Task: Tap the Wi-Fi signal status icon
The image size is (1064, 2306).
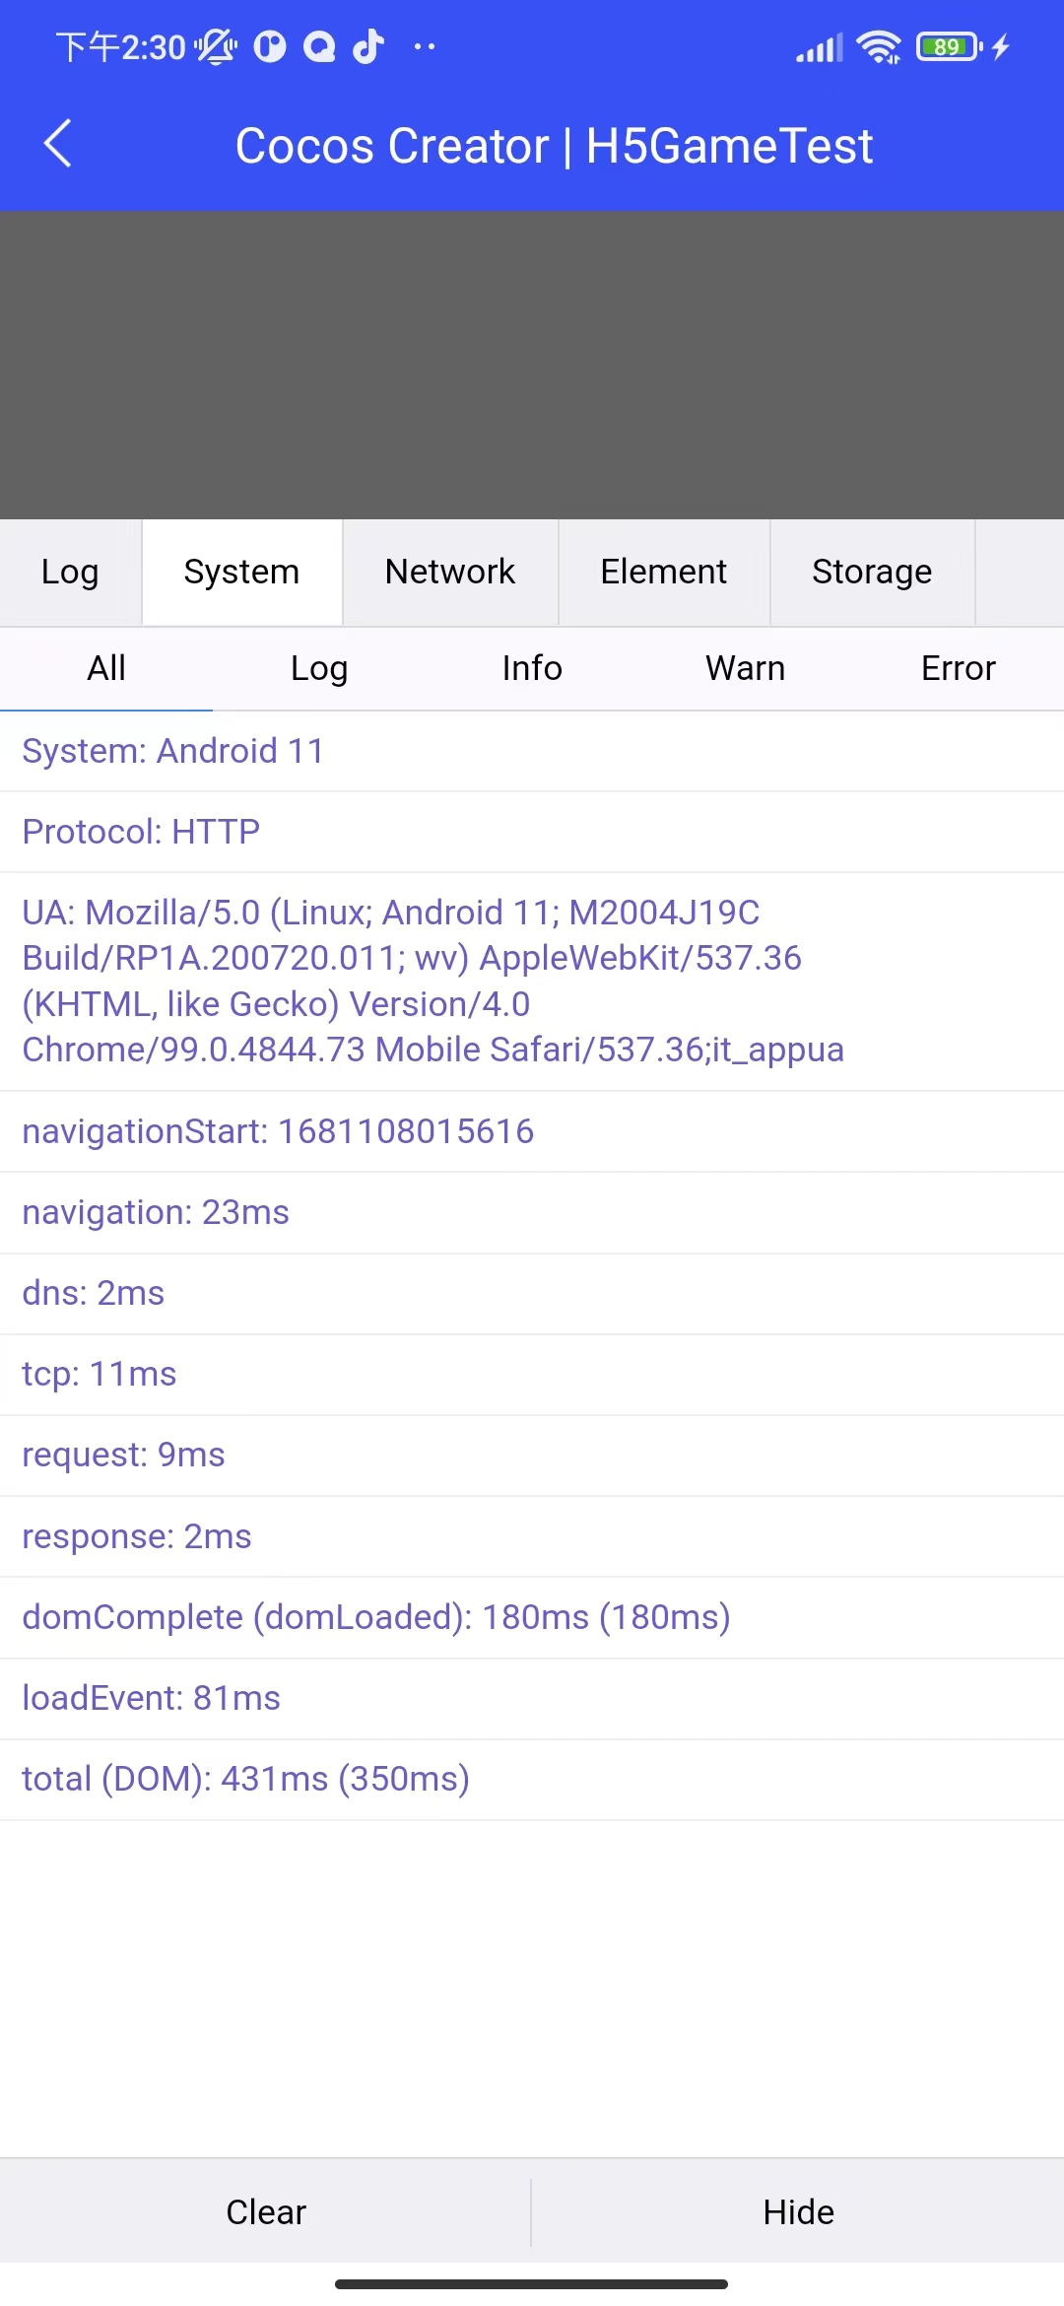Action: 878,46
